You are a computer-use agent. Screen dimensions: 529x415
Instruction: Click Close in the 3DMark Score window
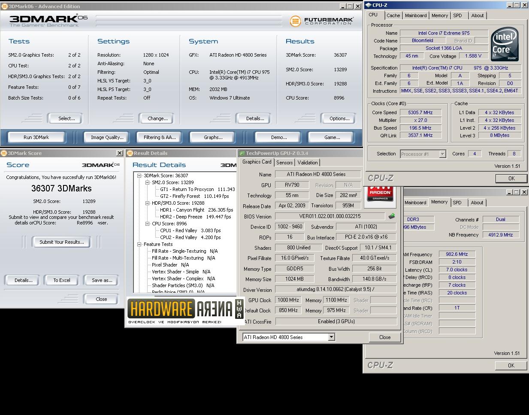(x=101, y=299)
